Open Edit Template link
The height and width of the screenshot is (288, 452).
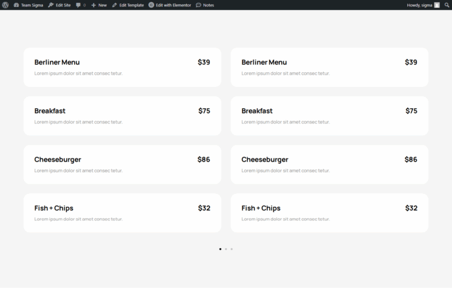128,5
